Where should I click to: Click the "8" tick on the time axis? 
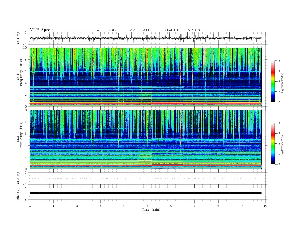218,206
